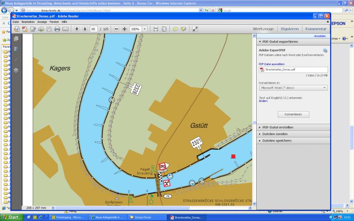
Task: Zoom in using the plus button
Action: click(x=125, y=29)
